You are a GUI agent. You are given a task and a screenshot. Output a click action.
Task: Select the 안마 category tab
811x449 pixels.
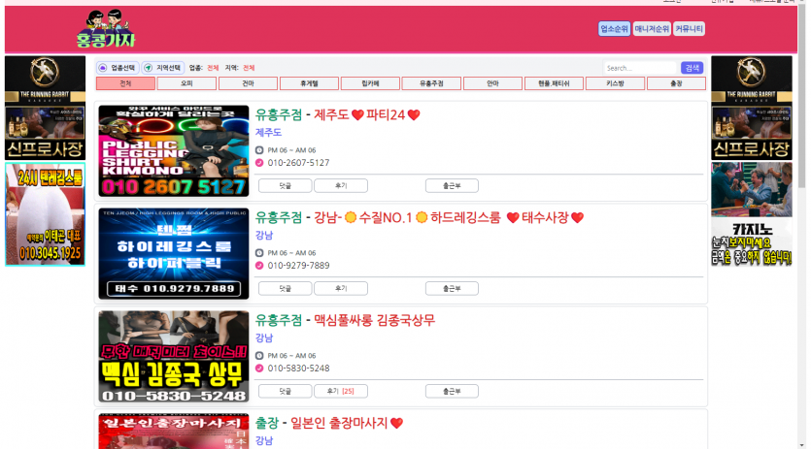492,83
